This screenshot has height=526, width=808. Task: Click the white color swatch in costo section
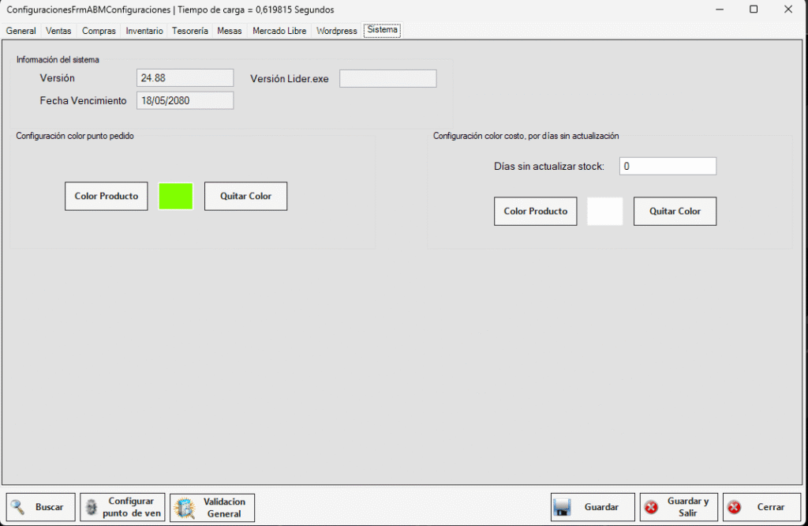pyautogui.click(x=605, y=211)
